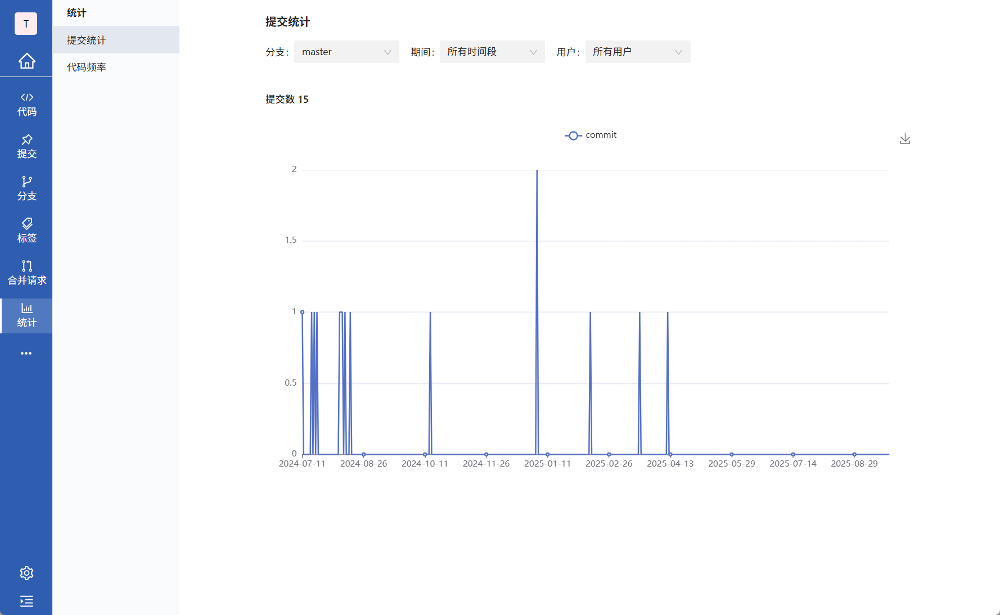Click the y-axis value 0.5

290,383
